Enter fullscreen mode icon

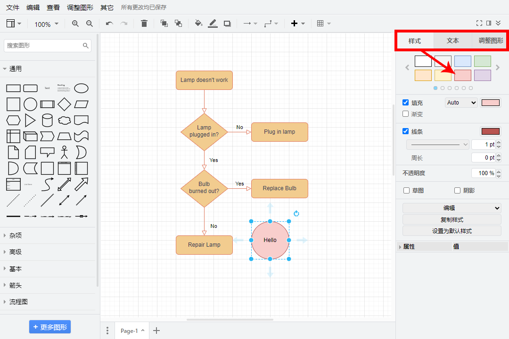click(x=479, y=23)
